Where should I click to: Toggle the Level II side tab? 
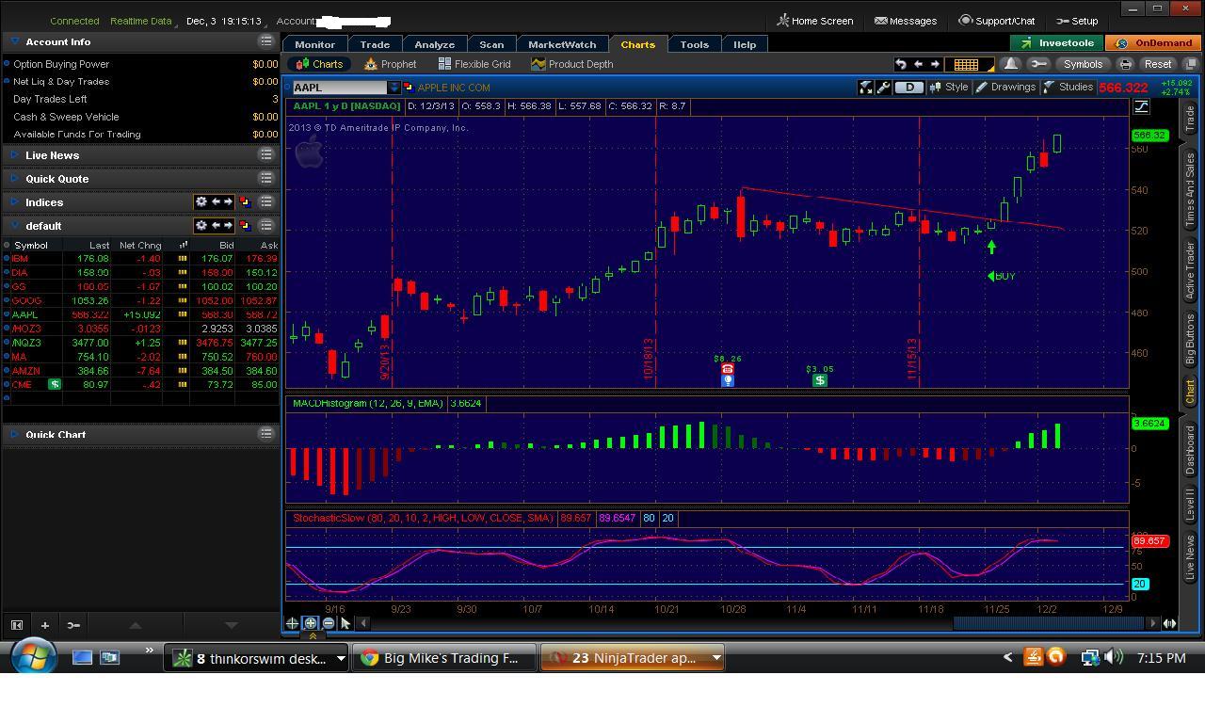(x=1190, y=506)
